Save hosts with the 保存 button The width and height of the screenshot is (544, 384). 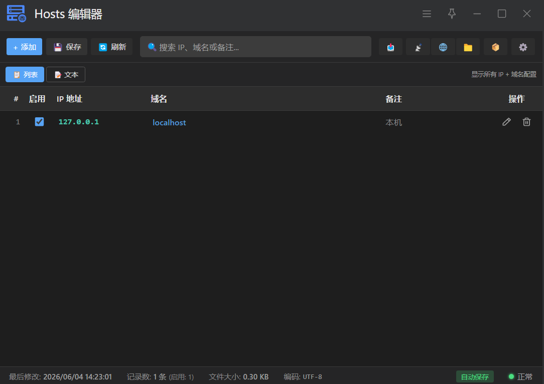[x=67, y=47]
